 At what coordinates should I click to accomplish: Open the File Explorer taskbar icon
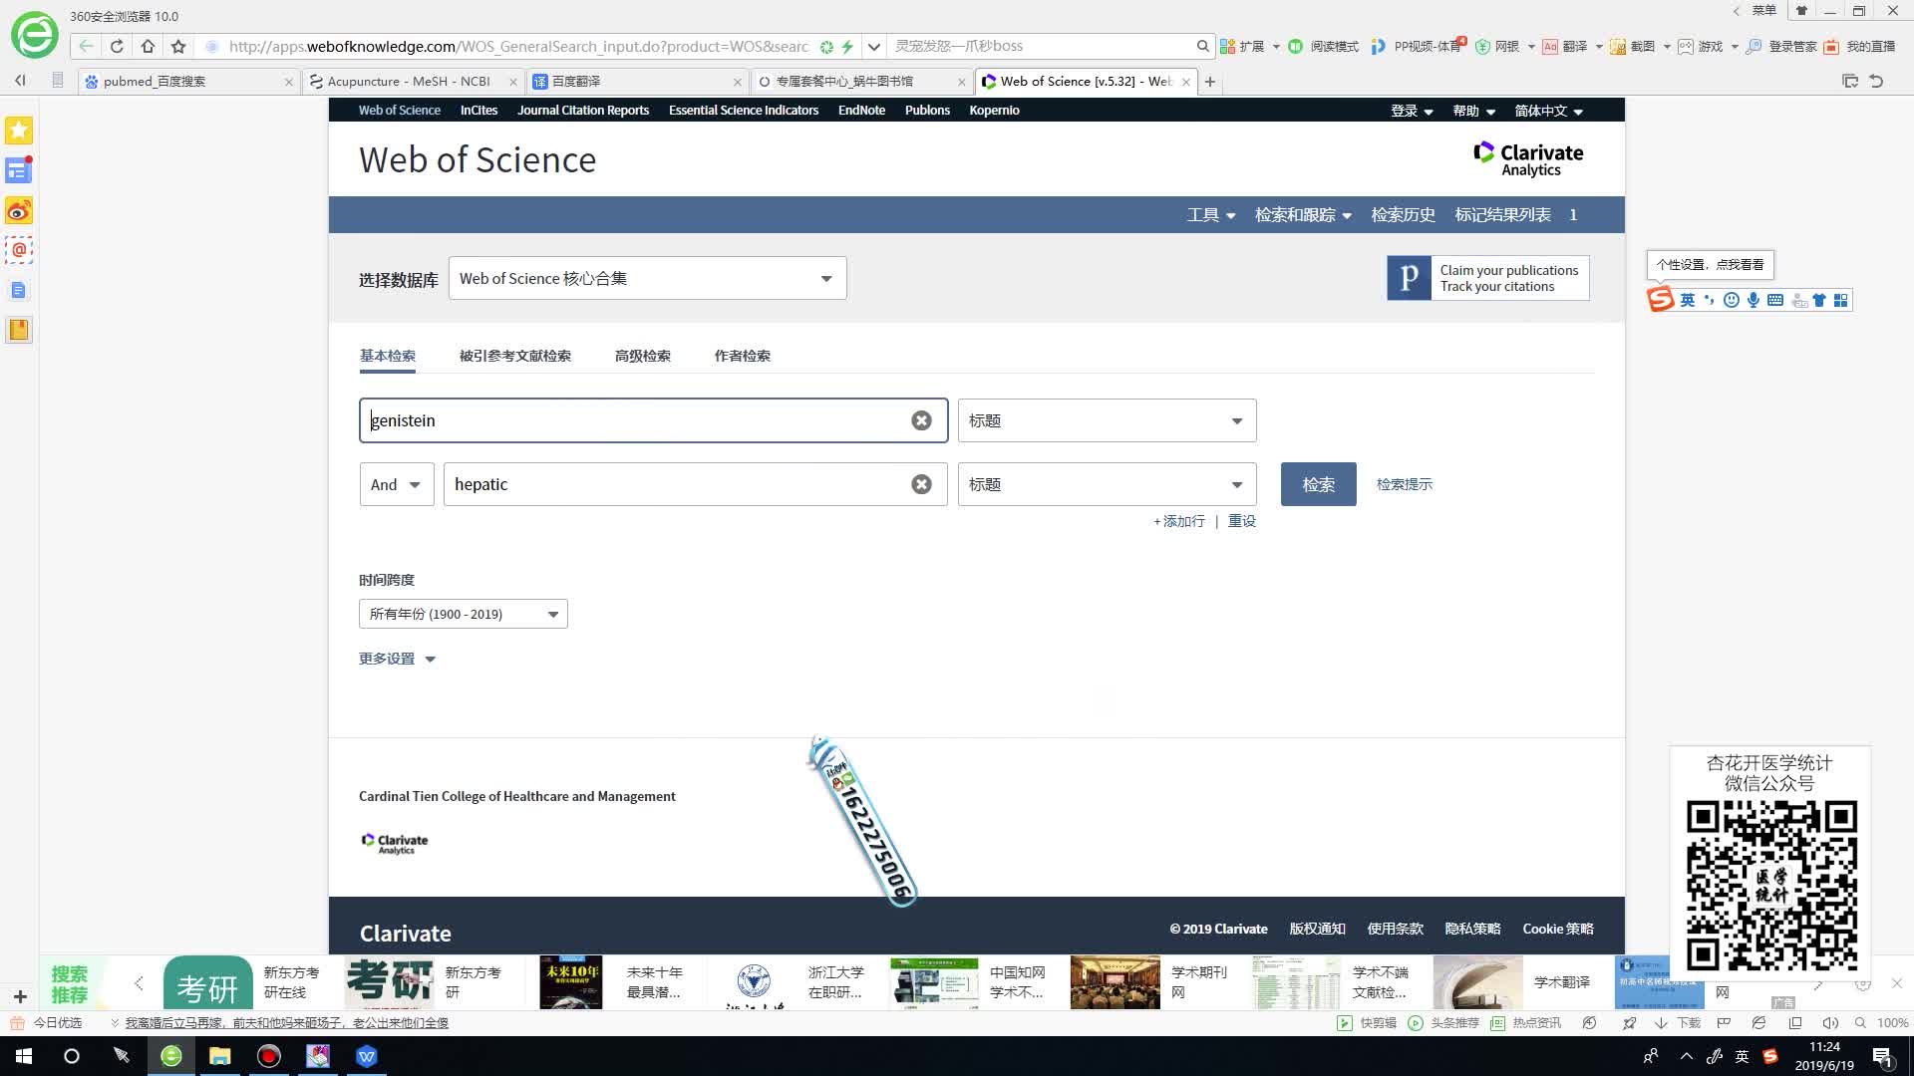pos(219,1056)
